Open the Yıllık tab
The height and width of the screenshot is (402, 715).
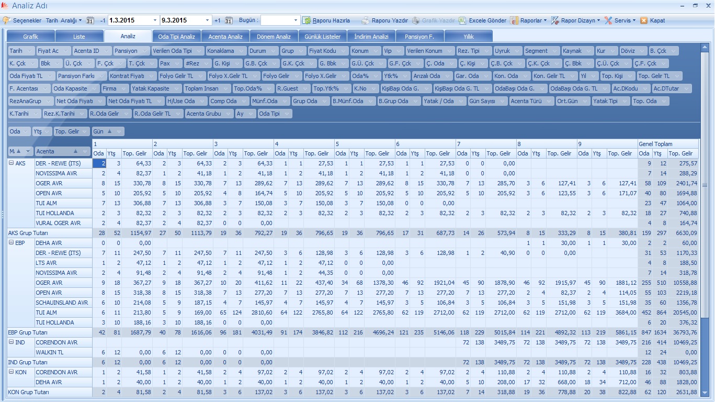(468, 37)
